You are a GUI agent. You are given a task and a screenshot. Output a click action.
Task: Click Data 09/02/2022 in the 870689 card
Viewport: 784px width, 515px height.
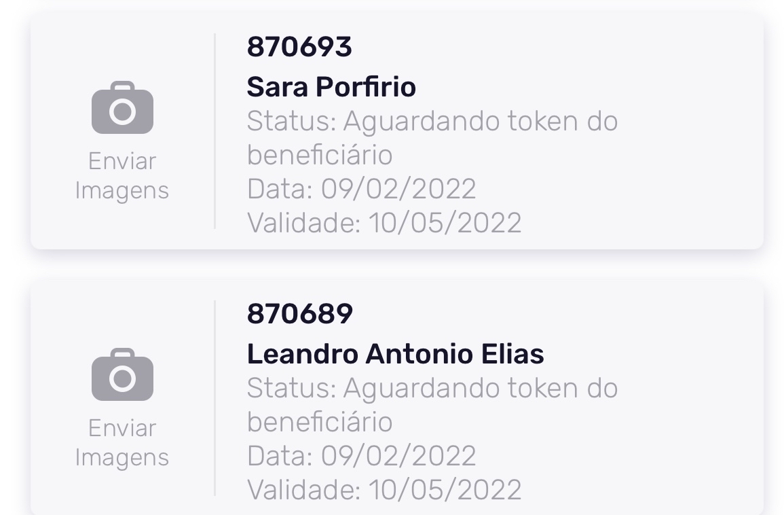(361, 456)
